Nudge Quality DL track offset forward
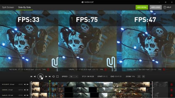Image resolution: width=175 pixels, height=98 pixels. [27, 95]
